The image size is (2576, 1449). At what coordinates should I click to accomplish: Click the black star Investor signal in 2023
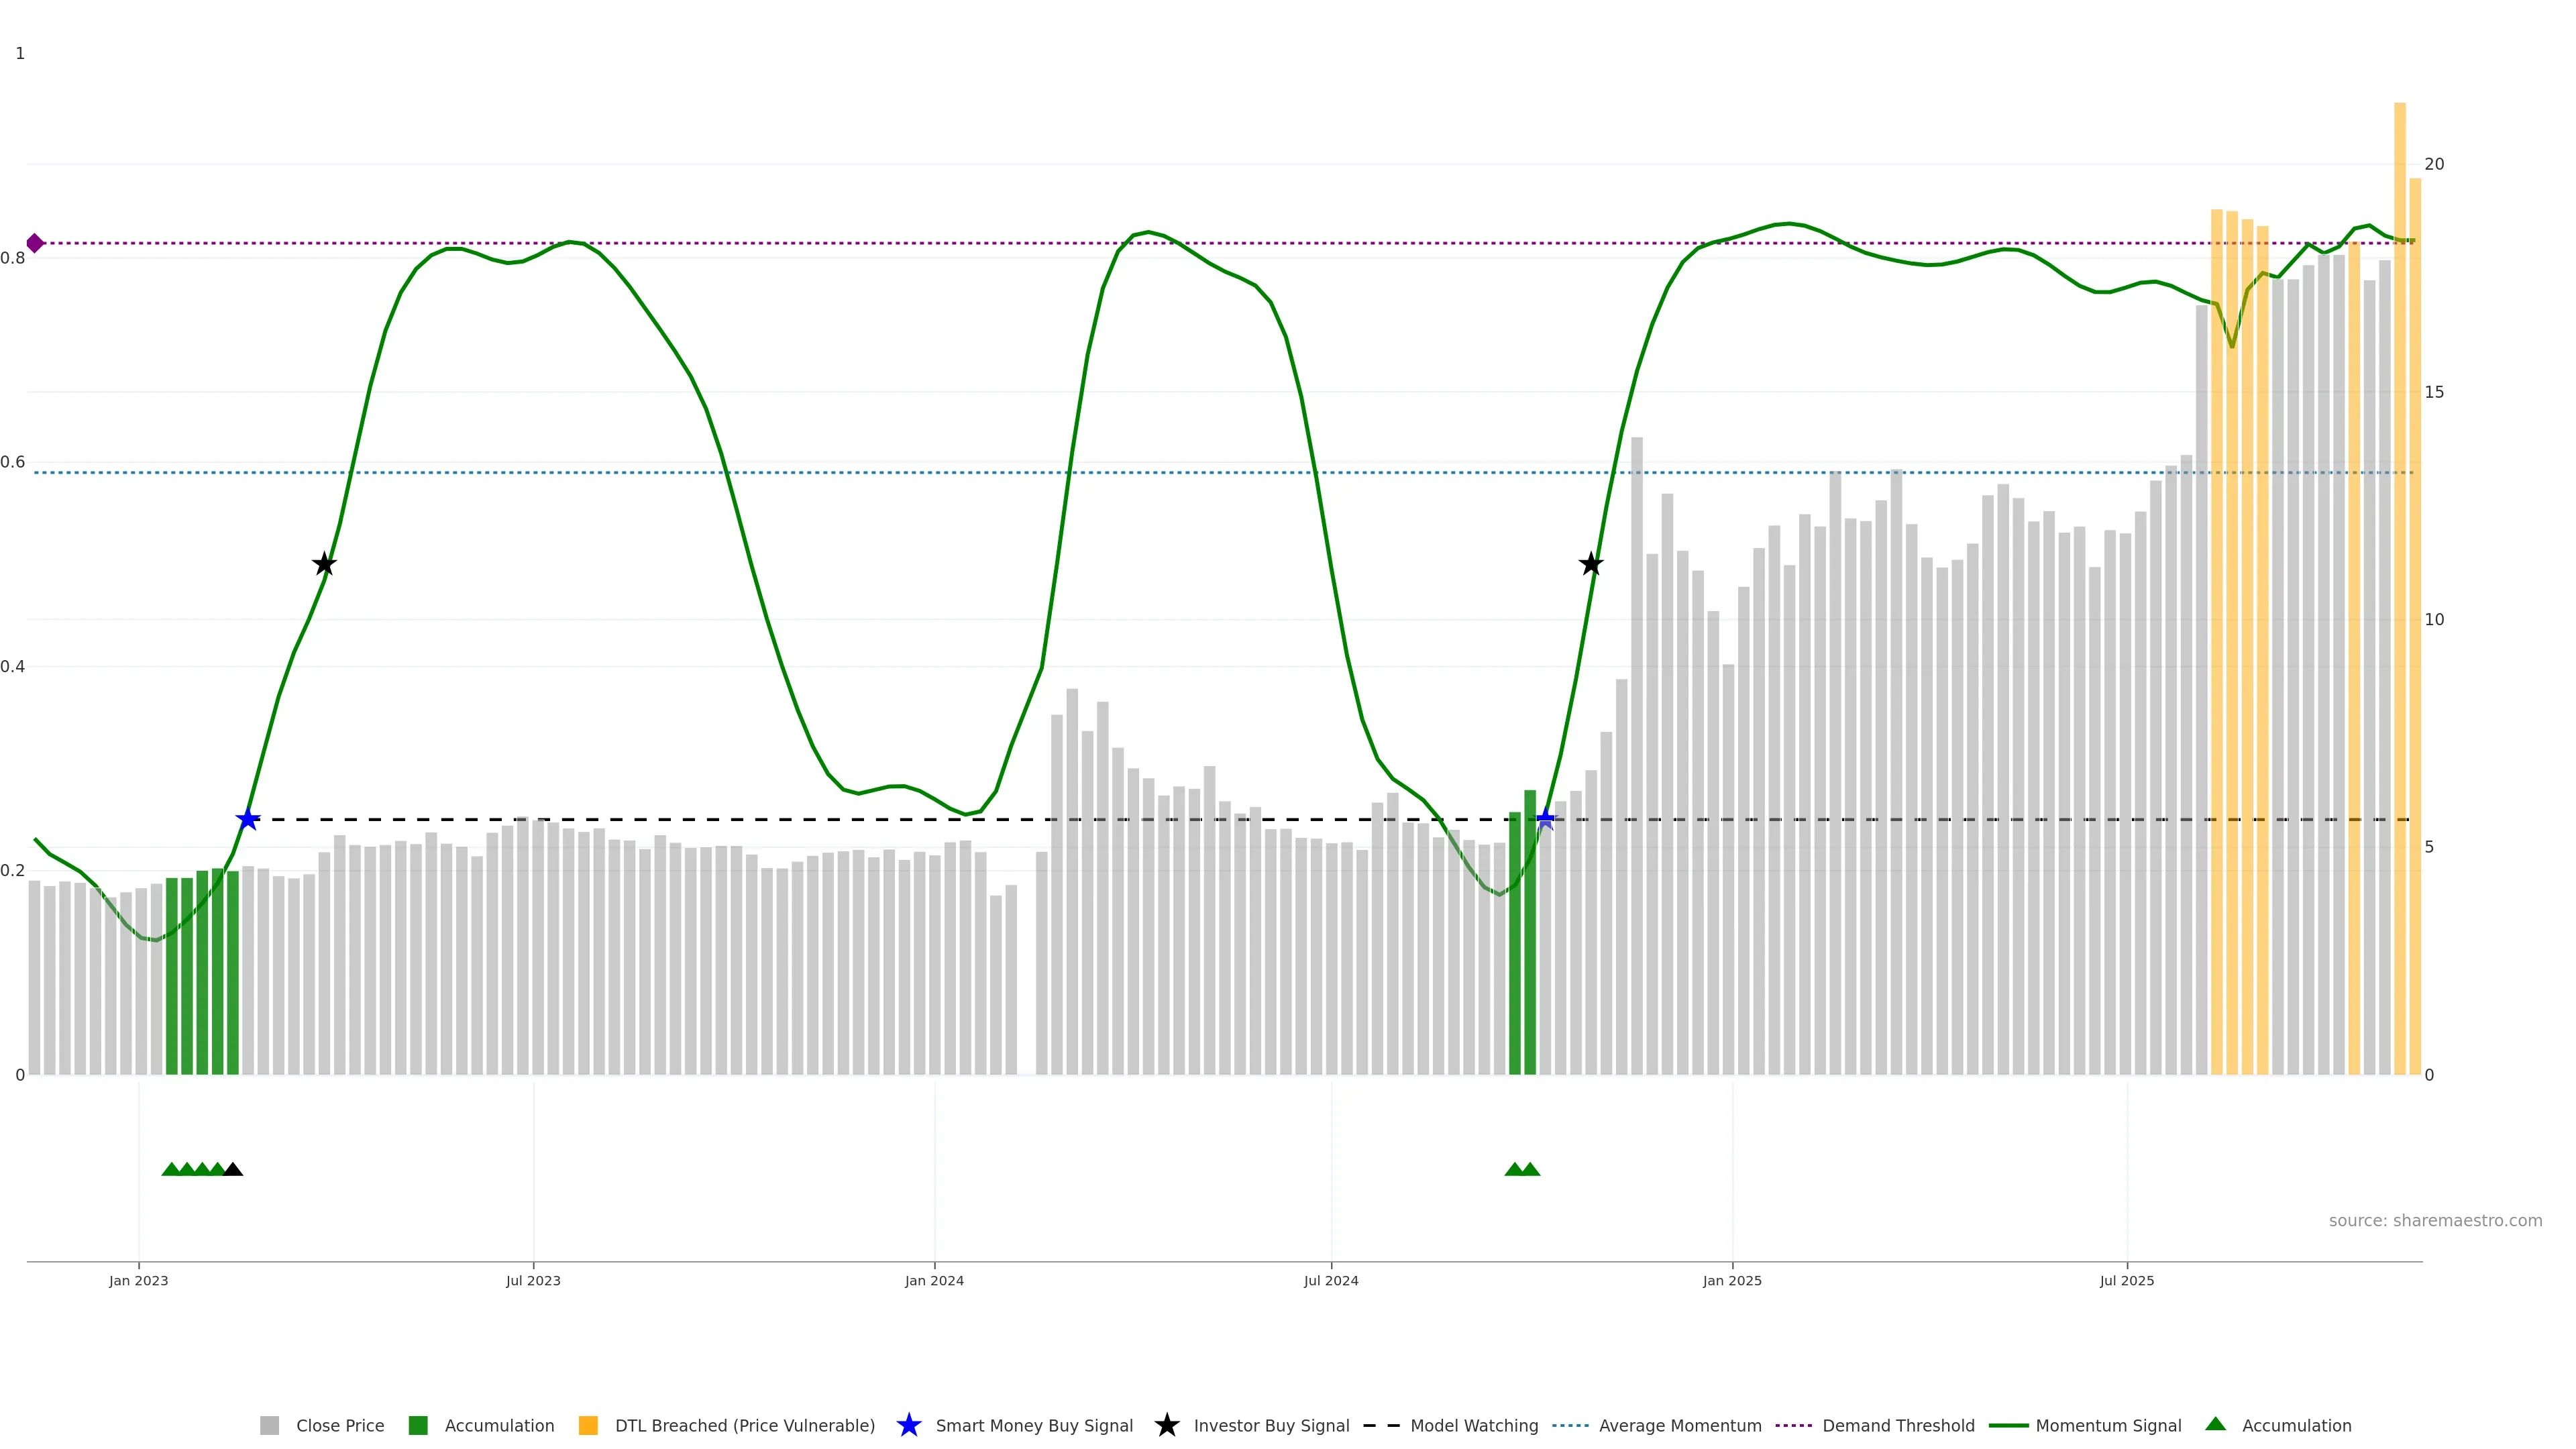coord(324,565)
